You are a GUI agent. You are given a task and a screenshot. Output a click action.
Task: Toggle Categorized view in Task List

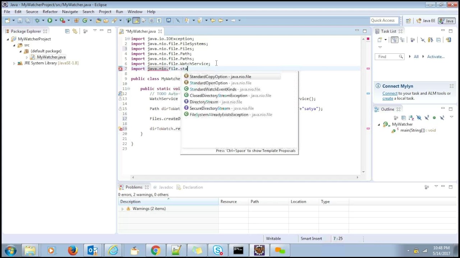pos(395,40)
